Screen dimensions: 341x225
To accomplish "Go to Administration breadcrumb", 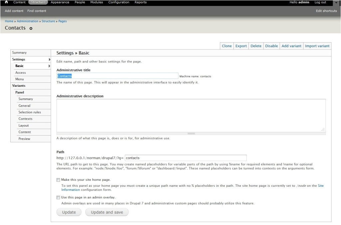I will (27, 21).
